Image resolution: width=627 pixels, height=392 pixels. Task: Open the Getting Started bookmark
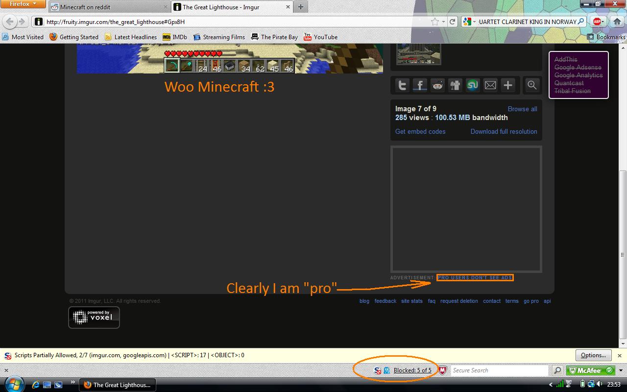(x=74, y=37)
